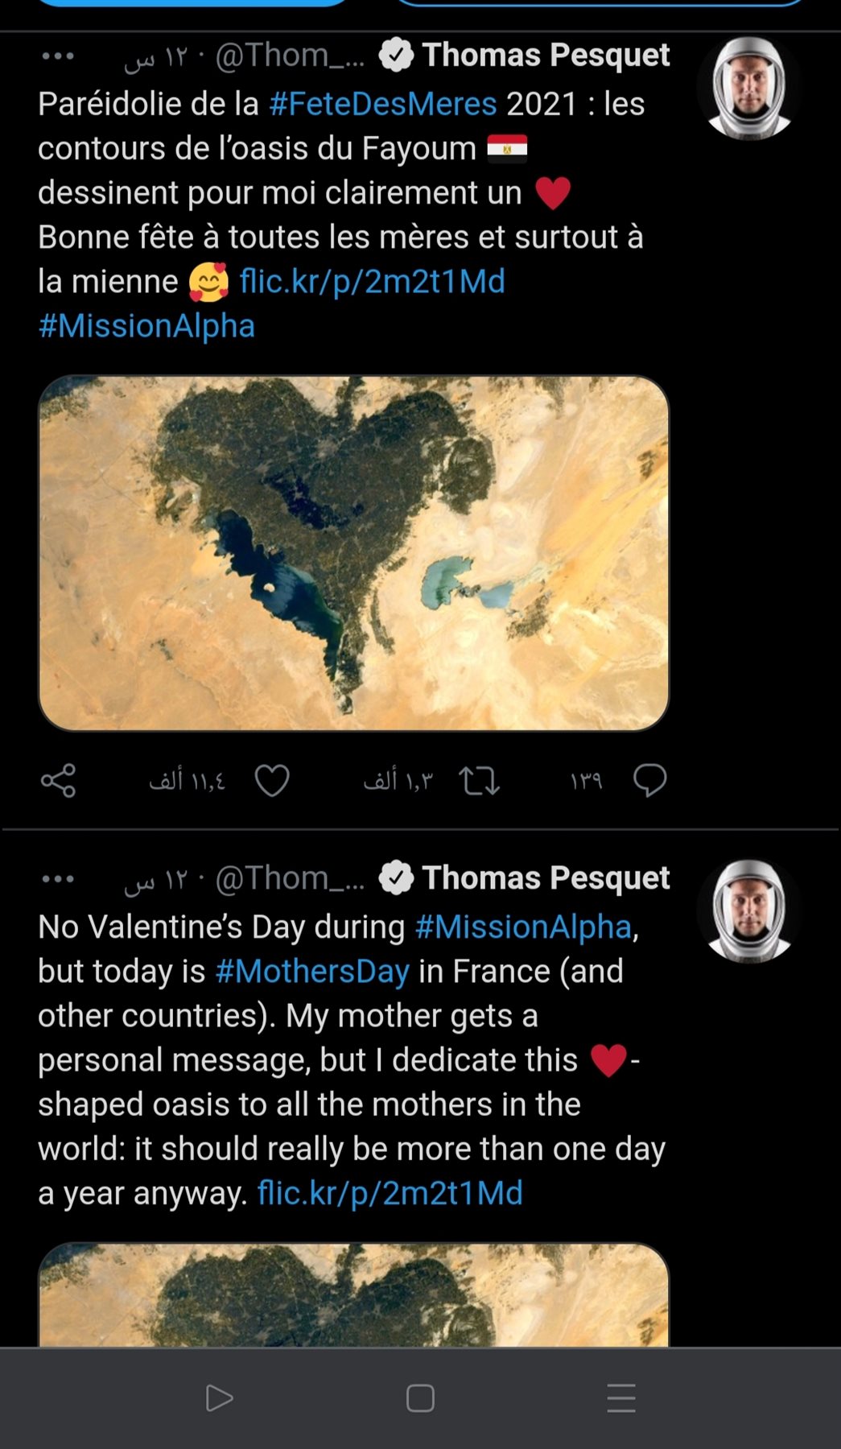Open the flic.kr link in first tweet
Viewport: 841px width, 1449px height.
pyautogui.click(x=372, y=282)
